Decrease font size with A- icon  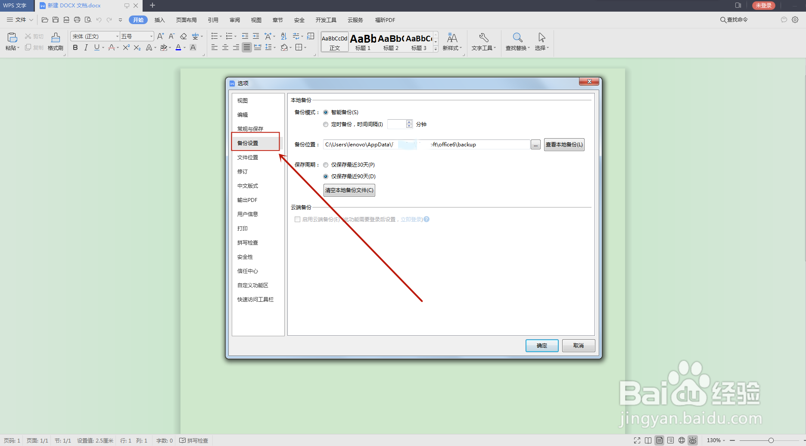[x=171, y=36]
